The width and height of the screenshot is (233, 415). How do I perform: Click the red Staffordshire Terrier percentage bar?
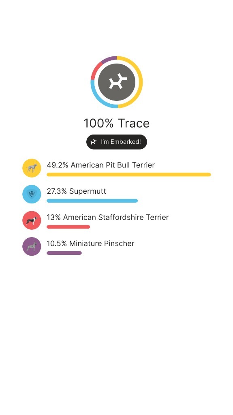click(x=68, y=227)
